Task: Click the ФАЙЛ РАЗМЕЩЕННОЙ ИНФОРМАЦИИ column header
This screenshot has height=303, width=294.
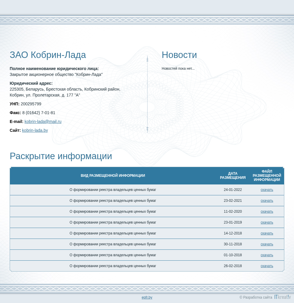Action: tap(267, 176)
